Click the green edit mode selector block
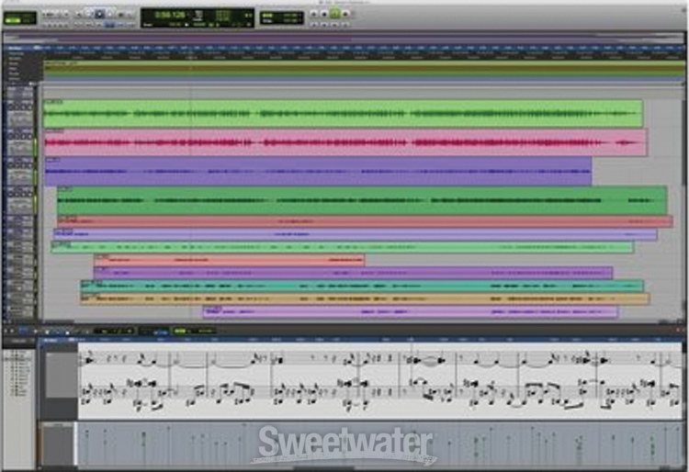 [20, 18]
